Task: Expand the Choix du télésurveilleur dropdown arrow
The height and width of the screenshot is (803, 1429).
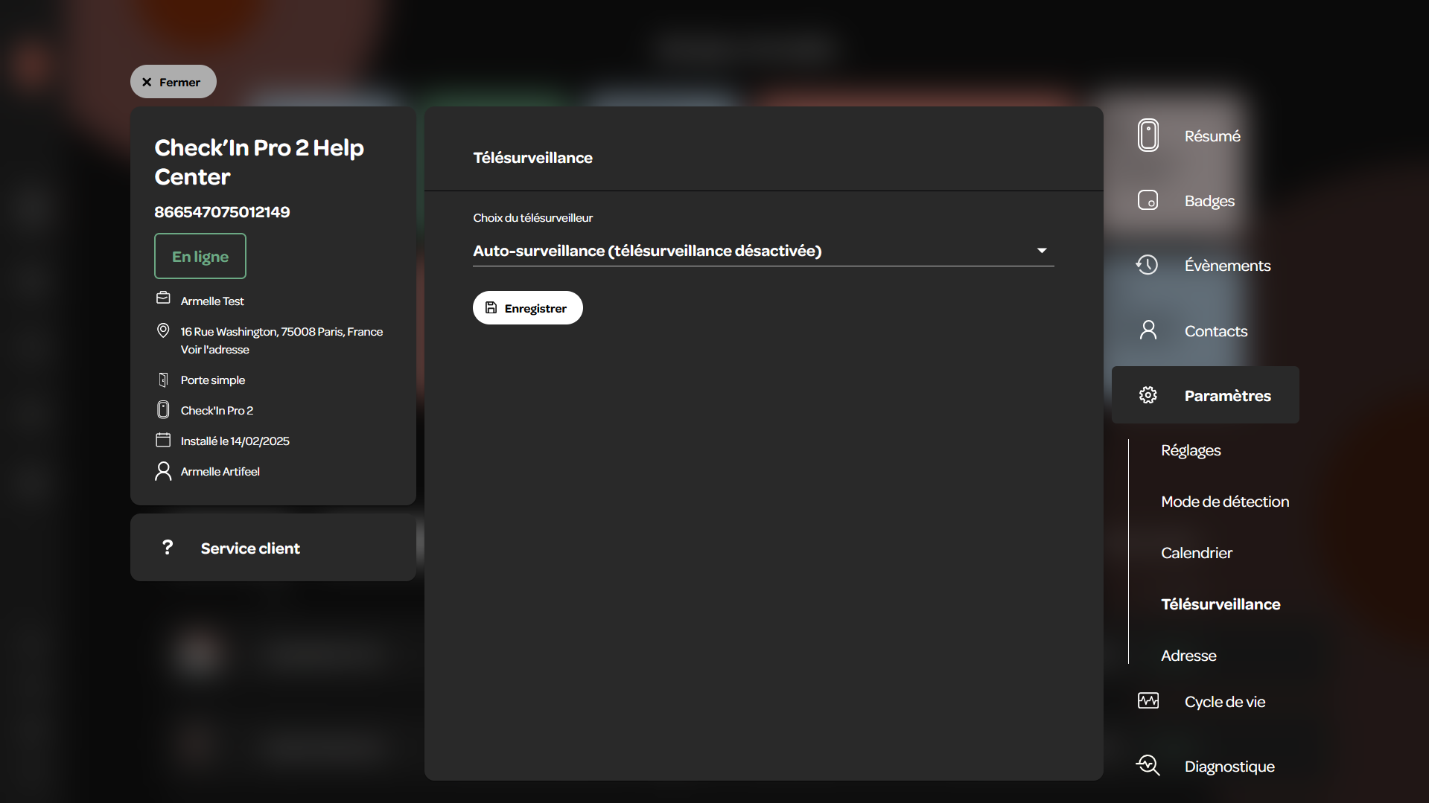Action: coord(1042,251)
